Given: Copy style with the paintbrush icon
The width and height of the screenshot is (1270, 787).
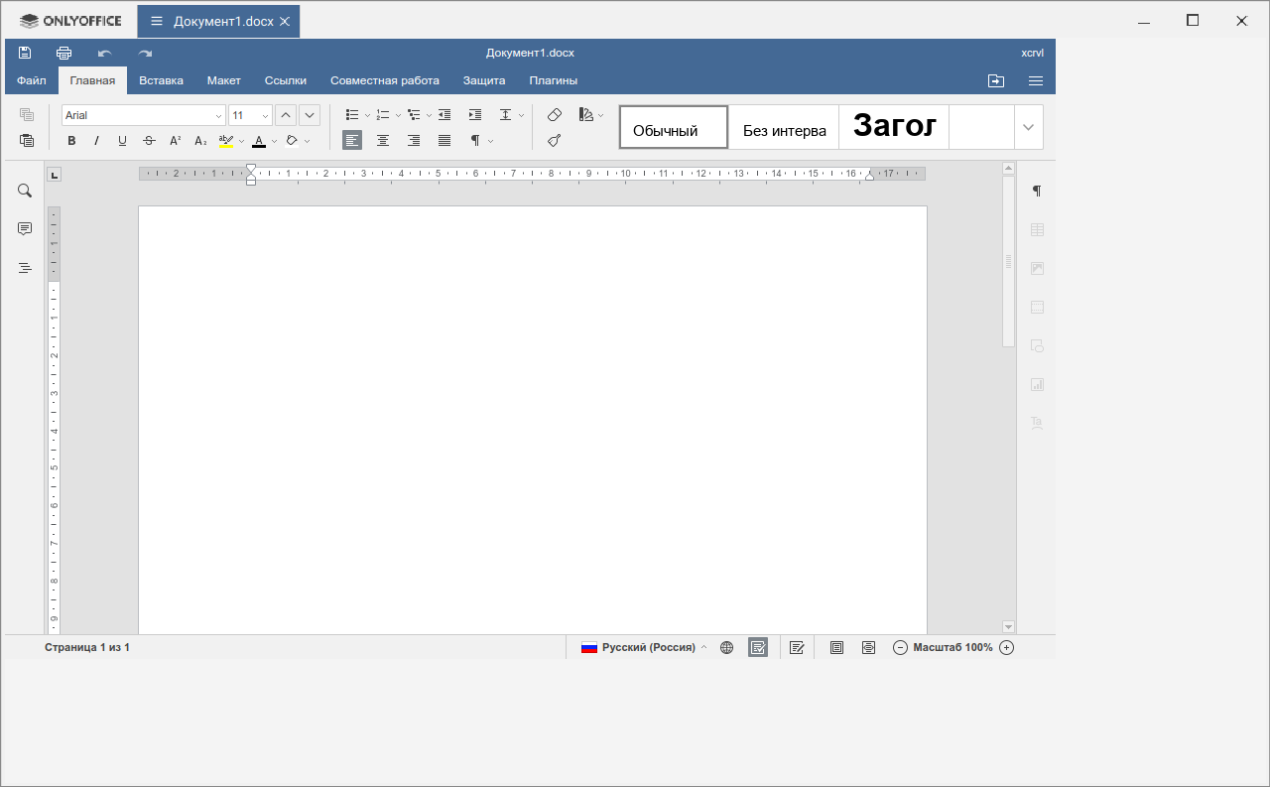Looking at the screenshot, I should 555,141.
